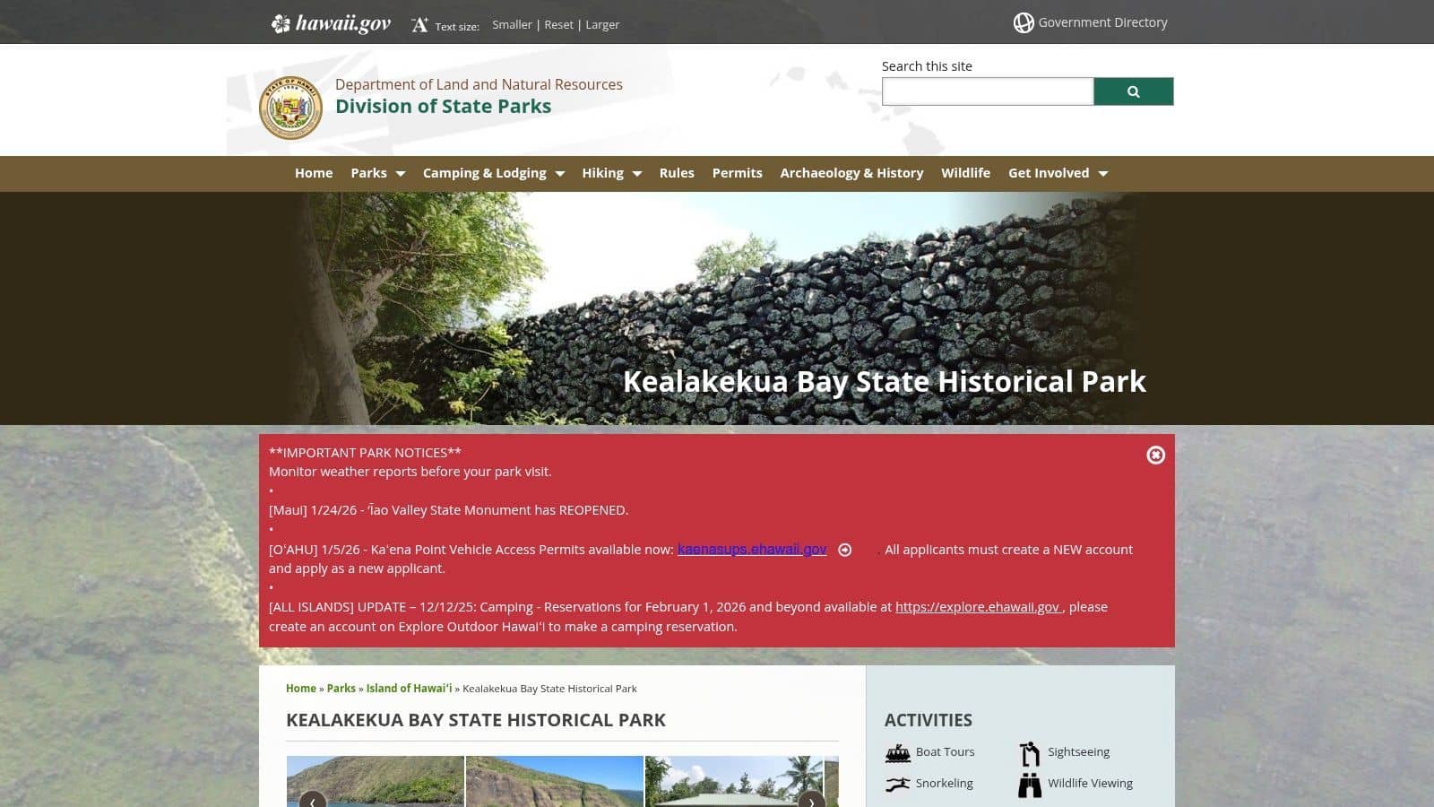Click the arrow icon after kaenasups link
Viewport: 1434px width, 807px height.
844,550
